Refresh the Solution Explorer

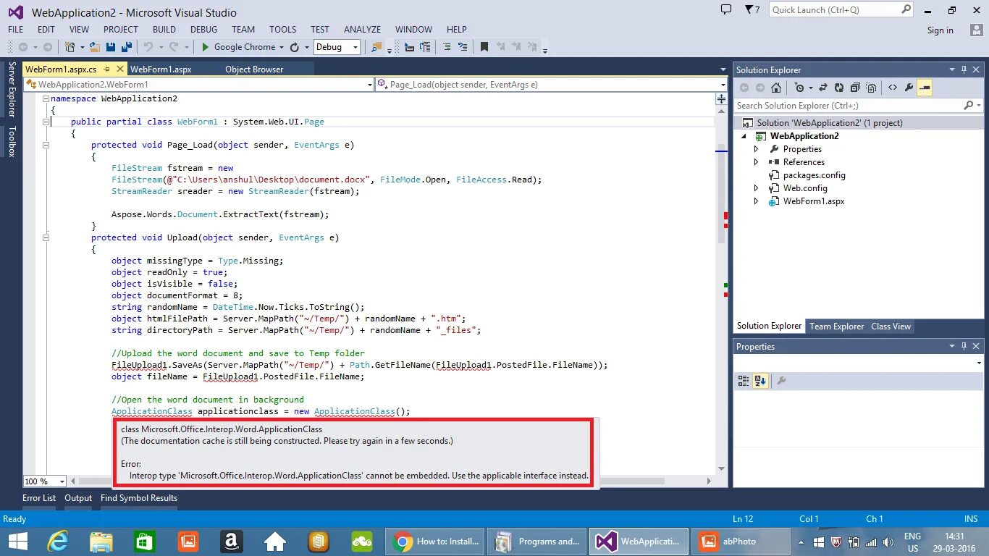(x=838, y=88)
